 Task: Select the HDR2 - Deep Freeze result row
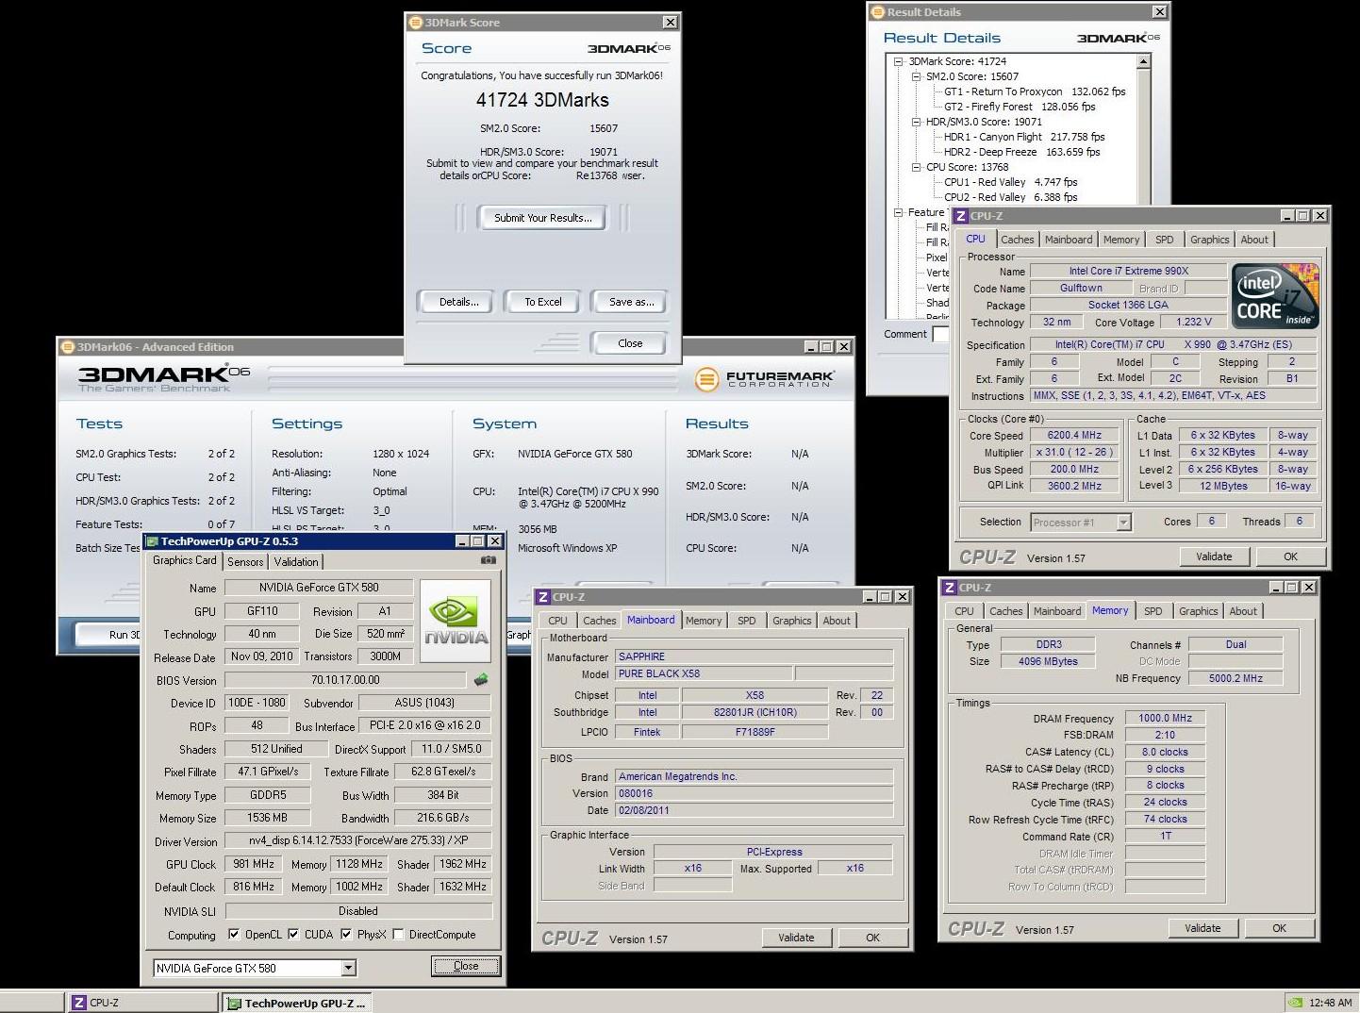pos(1021,152)
